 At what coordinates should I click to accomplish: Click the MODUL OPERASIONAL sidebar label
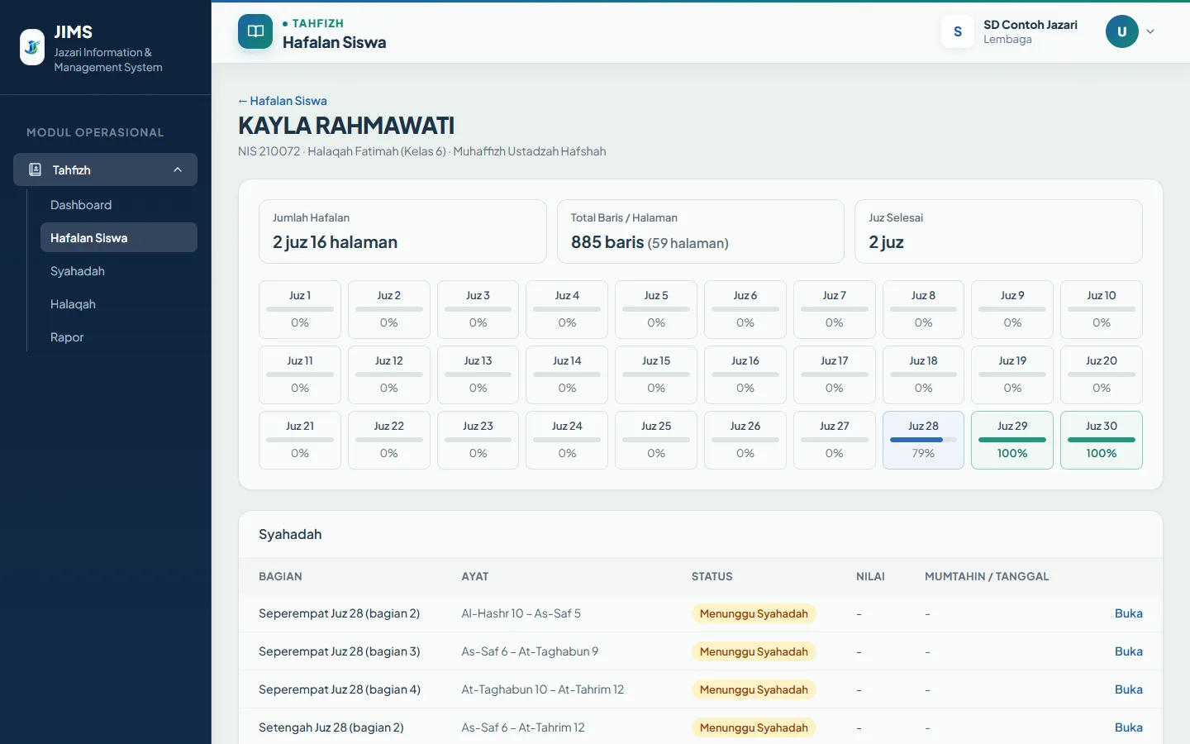(95, 132)
